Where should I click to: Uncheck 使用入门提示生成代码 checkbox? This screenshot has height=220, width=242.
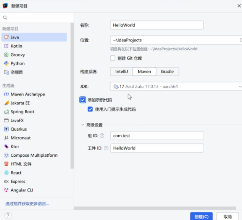(x=90, y=109)
